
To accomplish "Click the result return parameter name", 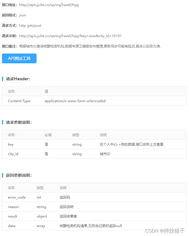I will click(12, 216).
